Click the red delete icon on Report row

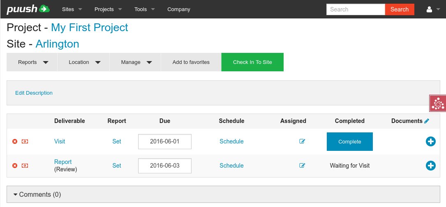[x=15, y=166]
